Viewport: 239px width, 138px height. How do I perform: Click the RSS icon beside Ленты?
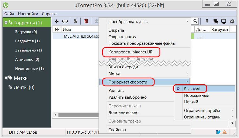pyautogui.click(x=10, y=87)
